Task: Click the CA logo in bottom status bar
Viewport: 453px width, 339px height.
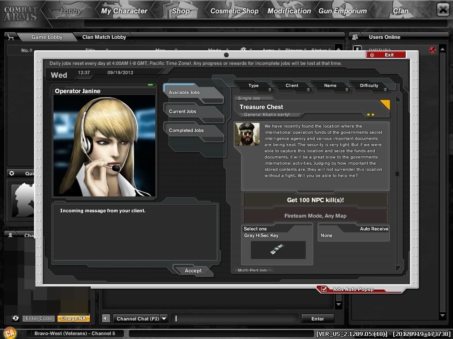Action: tap(10, 333)
